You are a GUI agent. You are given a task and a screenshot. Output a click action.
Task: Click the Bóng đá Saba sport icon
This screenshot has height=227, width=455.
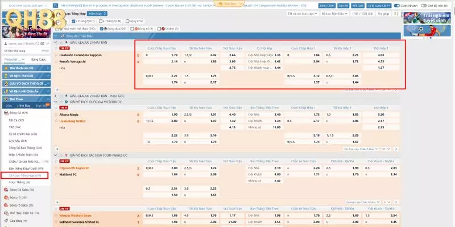pos(7,190)
